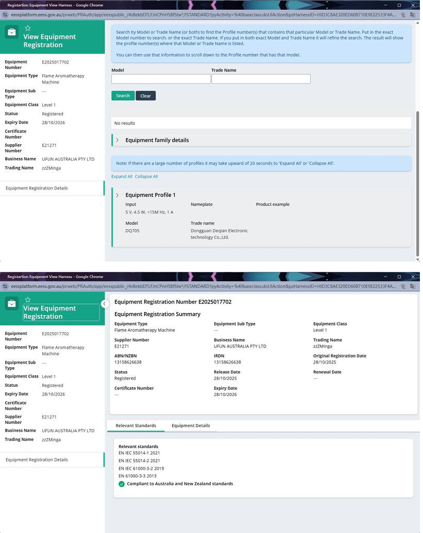Click Collapse All link
The image size is (423, 533).
coord(146,177)
